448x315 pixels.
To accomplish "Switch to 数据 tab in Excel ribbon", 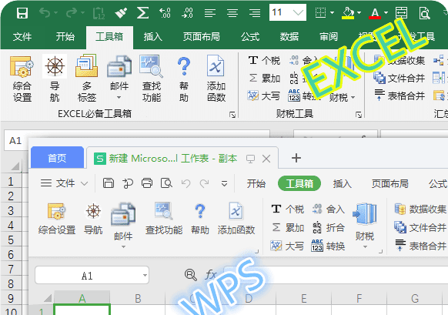I will [x=289, y=37].
